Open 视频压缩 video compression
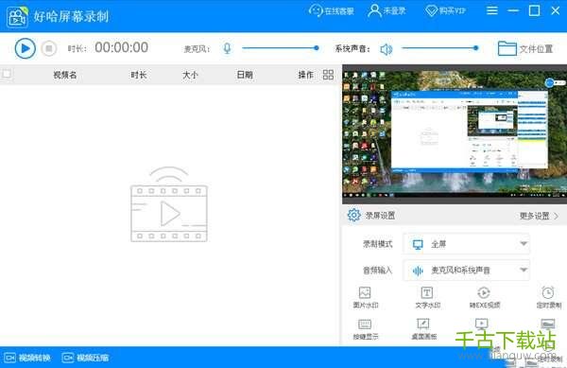Viewport: 567px width, 368px height. tap(85, 358)
